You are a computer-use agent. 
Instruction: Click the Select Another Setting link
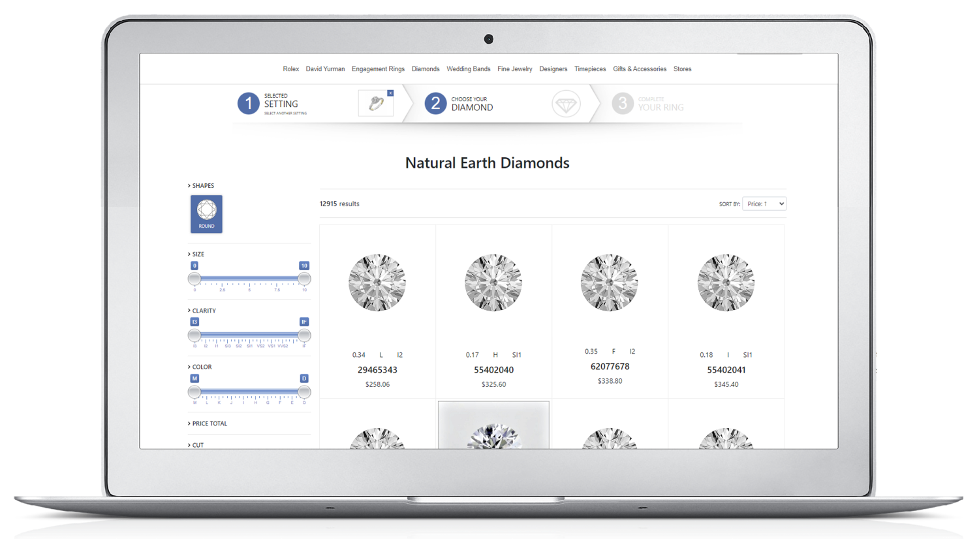click(285, 114)
